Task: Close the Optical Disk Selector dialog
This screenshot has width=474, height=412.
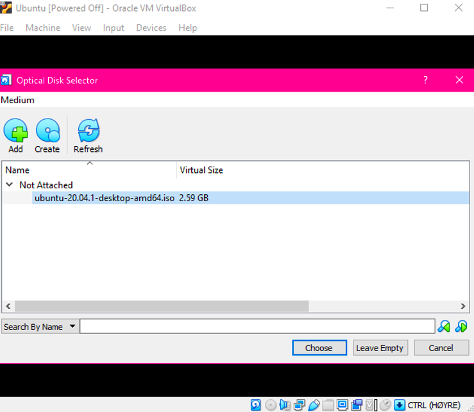Action: 459,80
